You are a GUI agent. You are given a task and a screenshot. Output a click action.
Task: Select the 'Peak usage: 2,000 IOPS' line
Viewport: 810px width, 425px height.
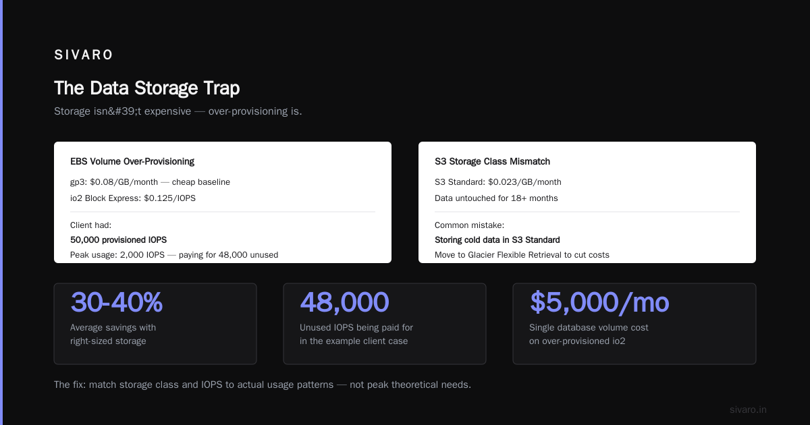click(174, 255)
